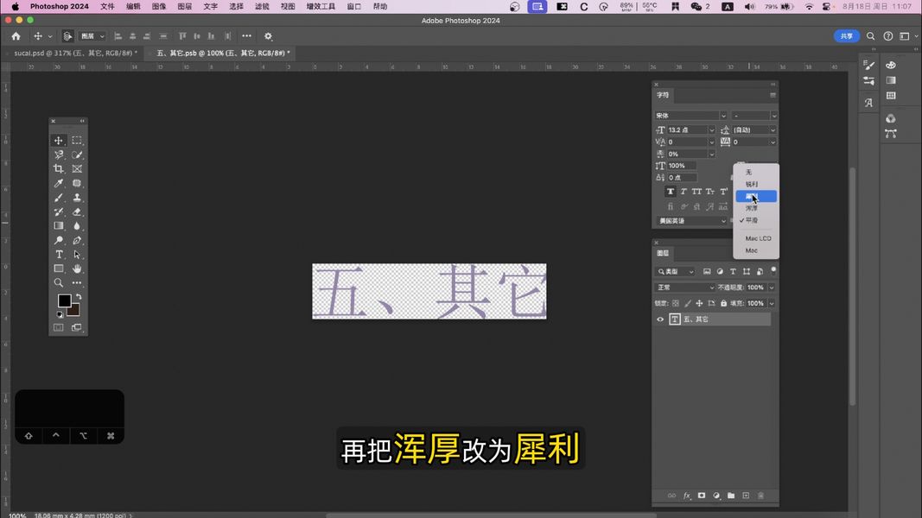Click the 共享 share button
The width and height of the screenshot is (922, 518).
click(x=847, y=36)
